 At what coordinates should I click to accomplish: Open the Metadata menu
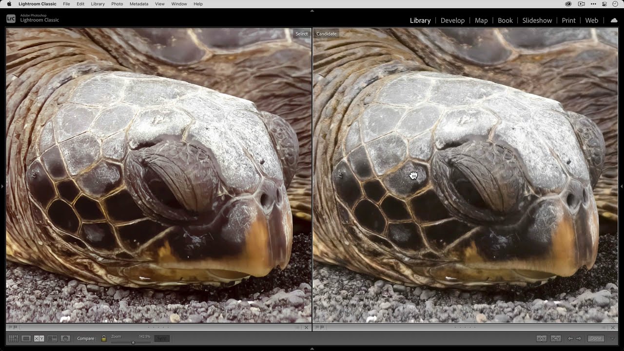click(139, 4)
